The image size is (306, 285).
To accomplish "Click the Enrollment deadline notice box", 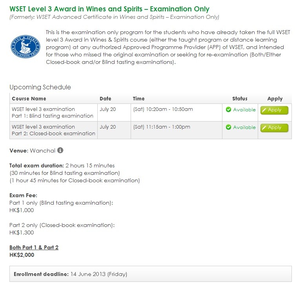I will click(x=151, y=274).
